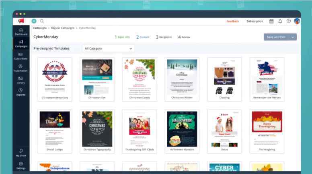The width and height of the screenshot is (312, 174).
Task: Go to step 3 Recipients
Action: pyautogui.click(x=164, y=37)
